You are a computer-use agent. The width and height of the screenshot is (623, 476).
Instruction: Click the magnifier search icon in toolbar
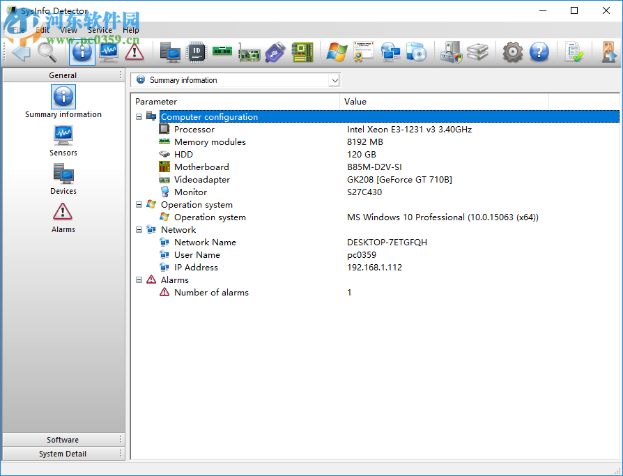click(47, 52)
